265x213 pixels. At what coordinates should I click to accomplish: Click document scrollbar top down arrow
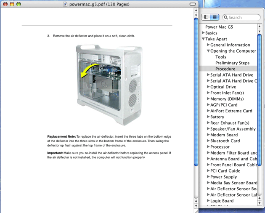(x=196, y=15)
